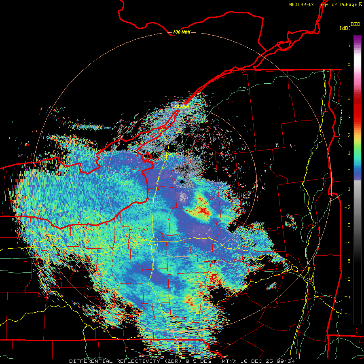This screenshot has width=364, height=364.
Task: Click the TH threshold label on scale
Action: click(x=347, y=315)
